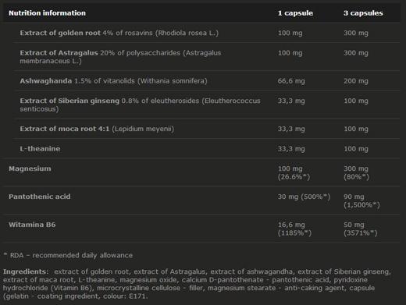Image resolution: width=406 pixels, height=305 pixels.
Task: Click the 66,6 mg Ashwaghanda value
Action: 291,81
